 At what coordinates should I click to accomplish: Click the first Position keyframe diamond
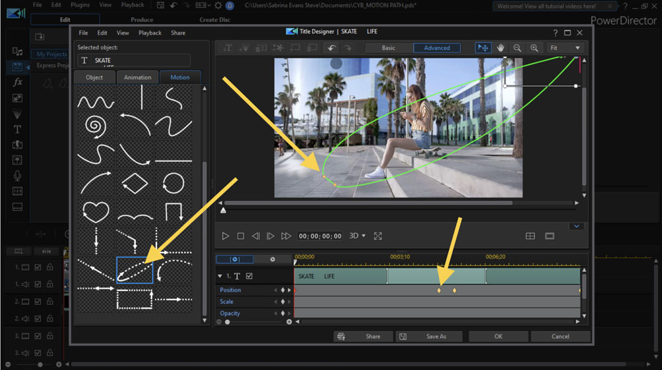click(x=438, y=291)
